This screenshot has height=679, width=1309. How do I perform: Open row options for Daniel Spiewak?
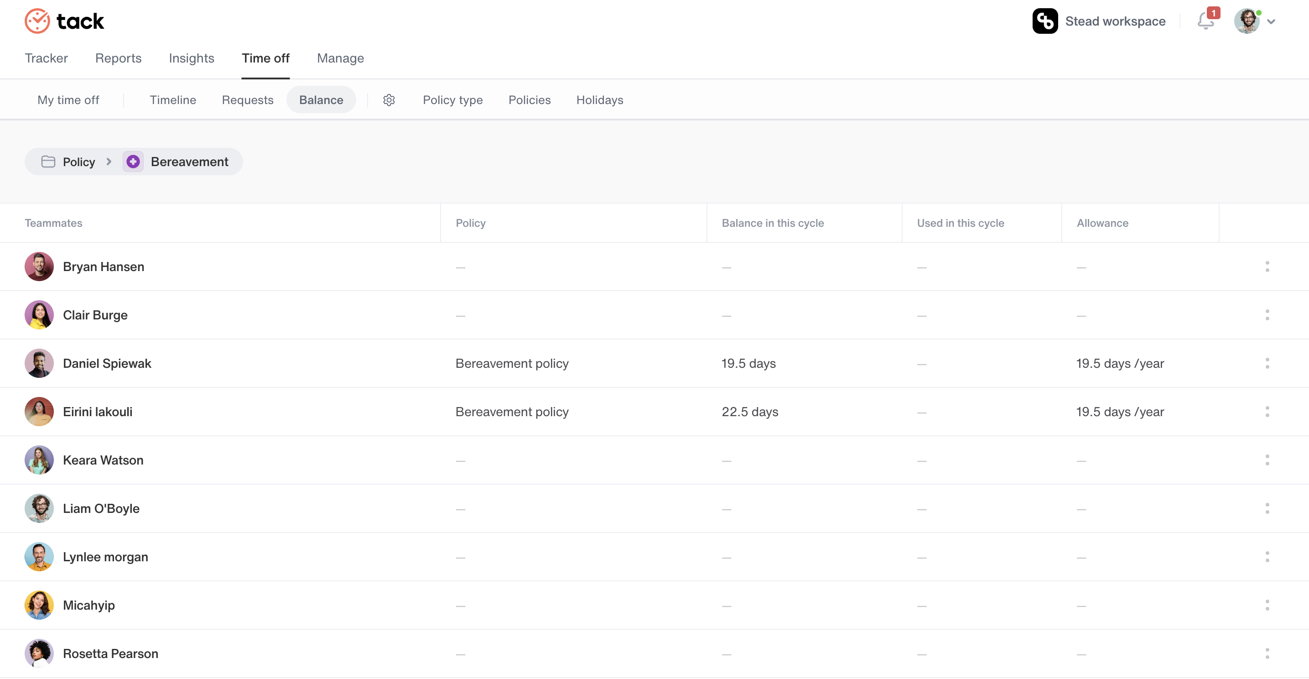point(1267,363)
